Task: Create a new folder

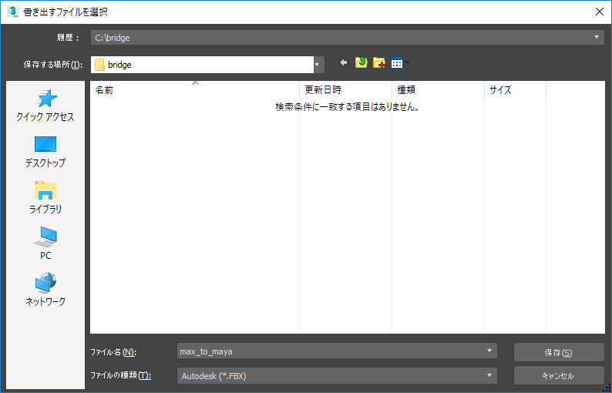Action: pos(379,63)
